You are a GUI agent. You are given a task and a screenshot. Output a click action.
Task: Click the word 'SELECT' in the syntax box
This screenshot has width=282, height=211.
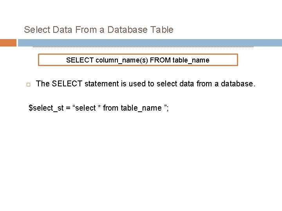click(80, 60)
